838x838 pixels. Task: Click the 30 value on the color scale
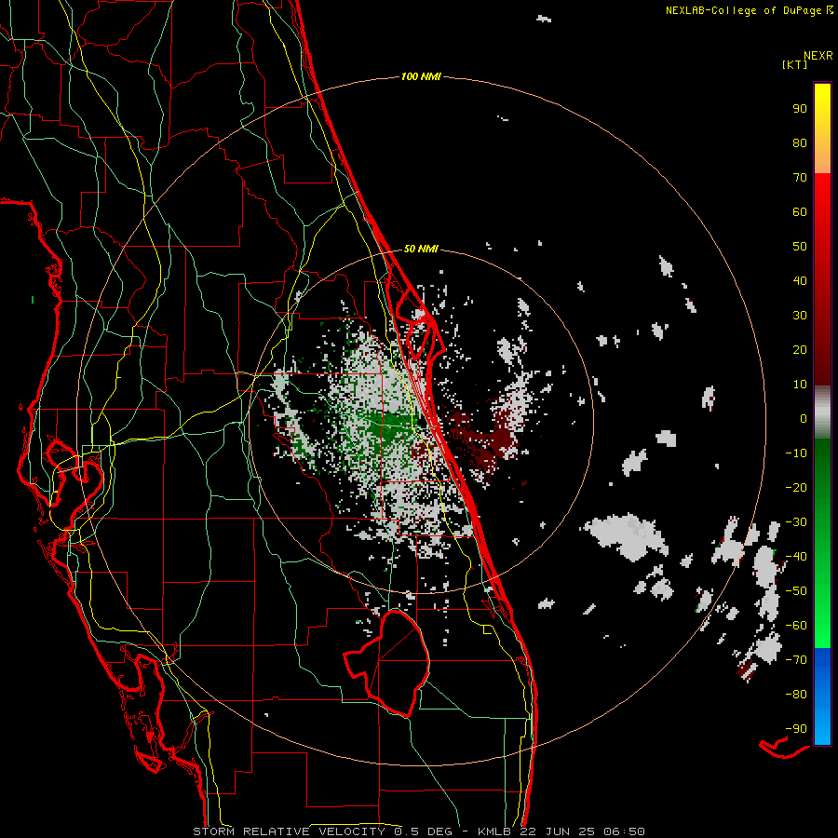click(800, 316)
